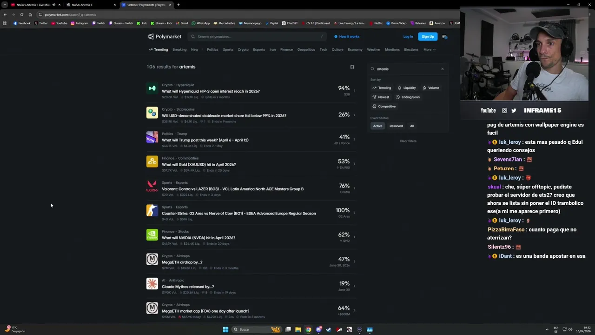The height and width of the screenshot is (335, 595).
Task: Sort results by Newest
Action: tap(381, 97)
